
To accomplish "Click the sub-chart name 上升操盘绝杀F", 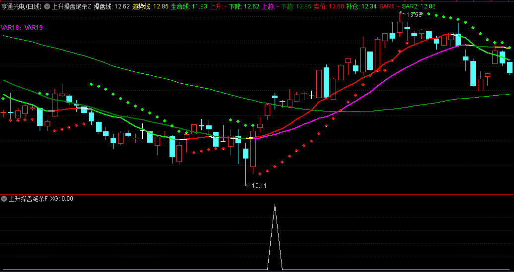I will (28, 199).
